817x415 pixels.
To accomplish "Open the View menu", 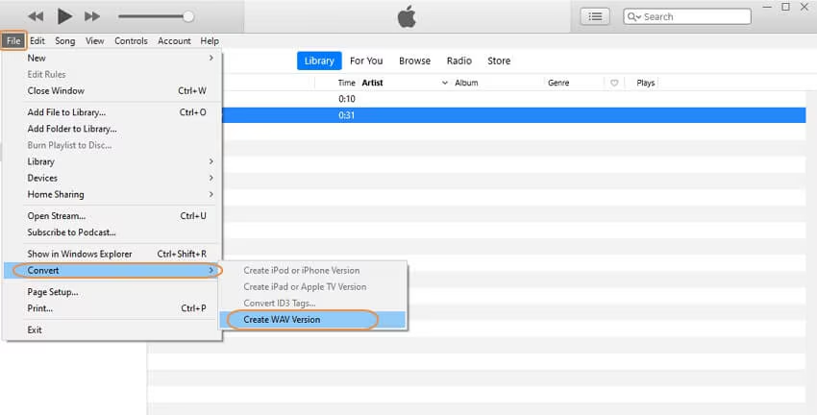I will coord(95,40).
